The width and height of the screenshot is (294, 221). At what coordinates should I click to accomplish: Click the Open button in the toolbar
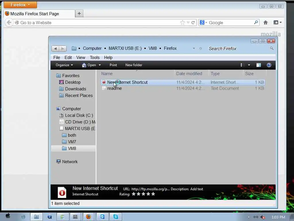tap(89, 65)
